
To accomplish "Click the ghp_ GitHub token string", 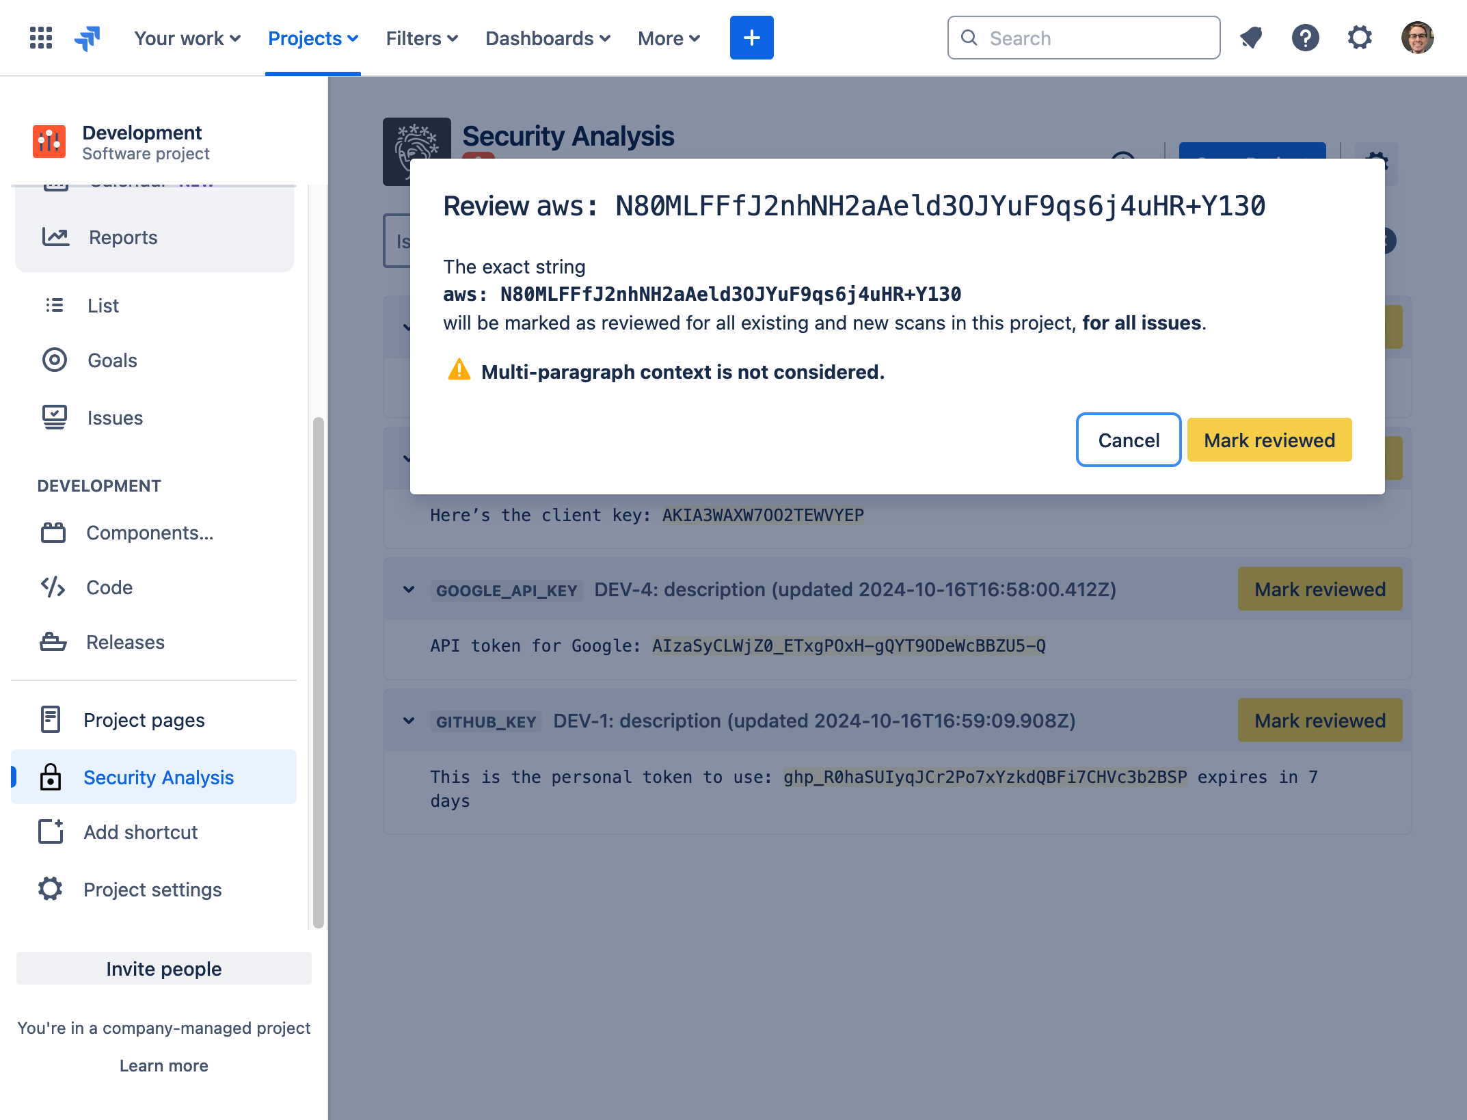I will (x=985, y=777).
